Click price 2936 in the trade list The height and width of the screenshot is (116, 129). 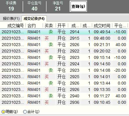pyautogui.click(x=75, y=102)
